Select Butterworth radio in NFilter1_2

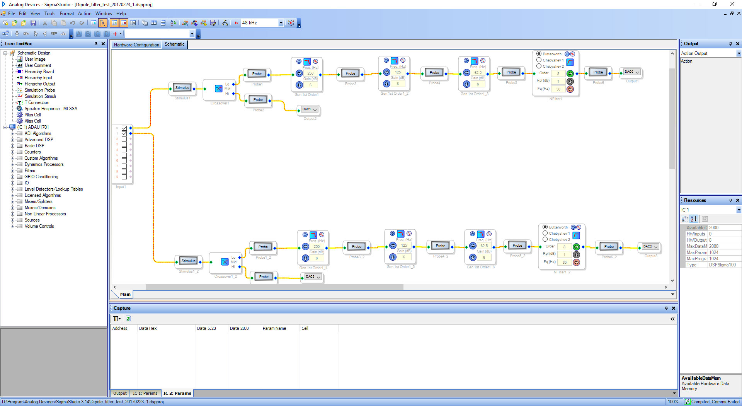[x=545, y=227]
